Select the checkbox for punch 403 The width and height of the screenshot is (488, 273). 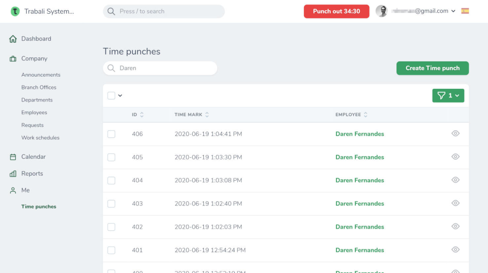point(111,203)
